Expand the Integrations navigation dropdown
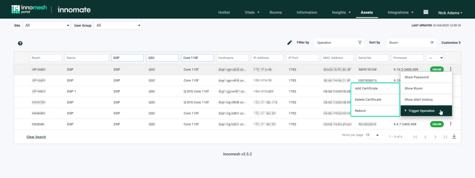 point(400,12)
